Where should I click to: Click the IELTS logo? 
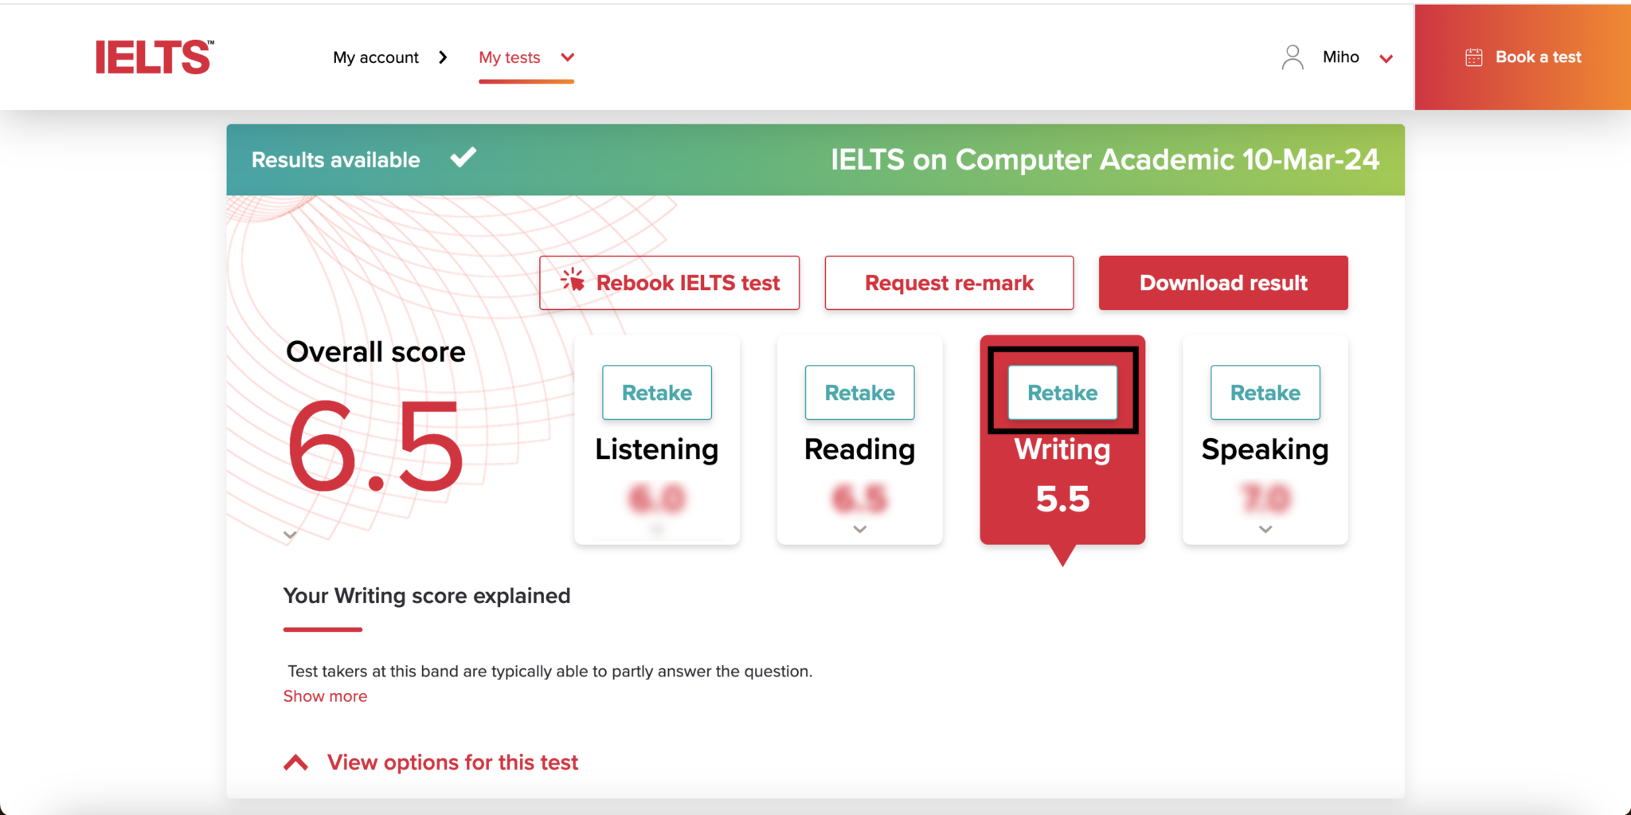[x=154, y=56]
